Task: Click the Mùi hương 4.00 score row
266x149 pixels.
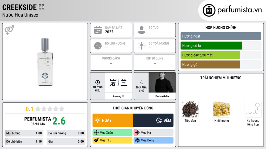Action: 24,133
